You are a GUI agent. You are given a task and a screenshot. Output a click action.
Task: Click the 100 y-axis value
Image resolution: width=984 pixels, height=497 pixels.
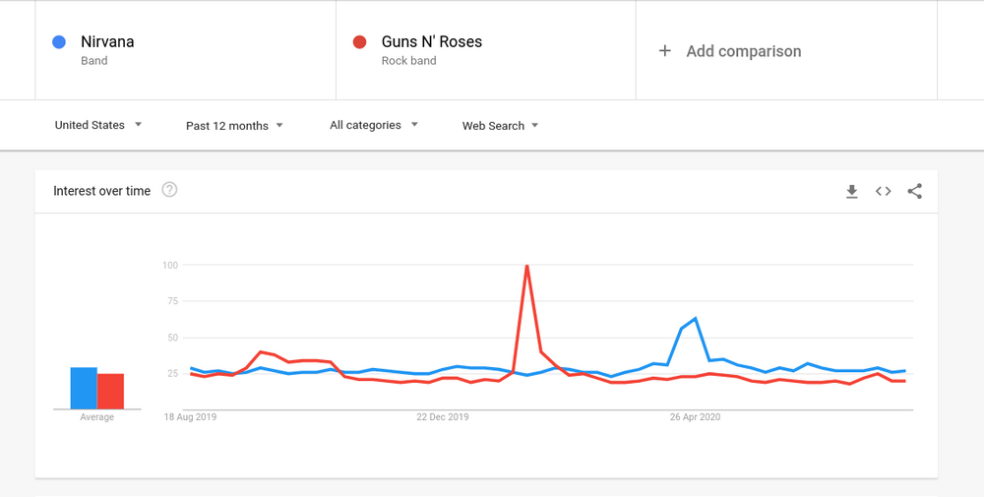click(171, 265)
